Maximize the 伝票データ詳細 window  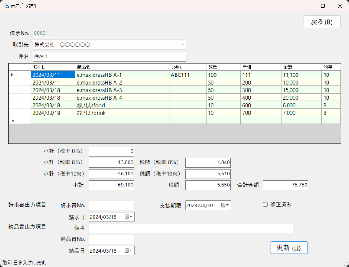323,6
